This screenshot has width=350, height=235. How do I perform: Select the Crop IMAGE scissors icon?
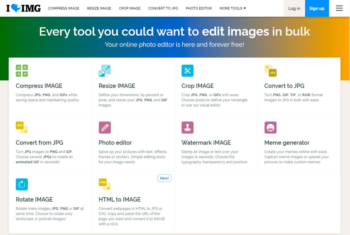tap(188, 70)
